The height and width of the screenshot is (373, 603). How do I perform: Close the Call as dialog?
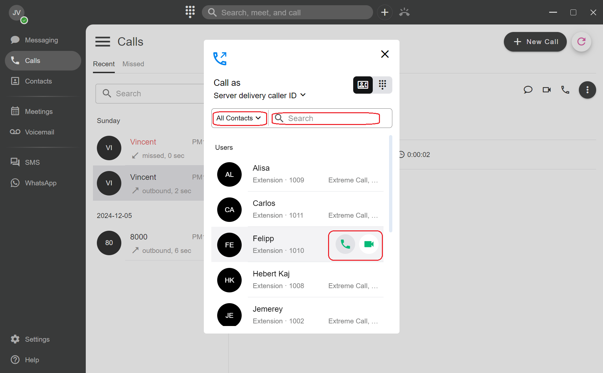tap(385, 54)
